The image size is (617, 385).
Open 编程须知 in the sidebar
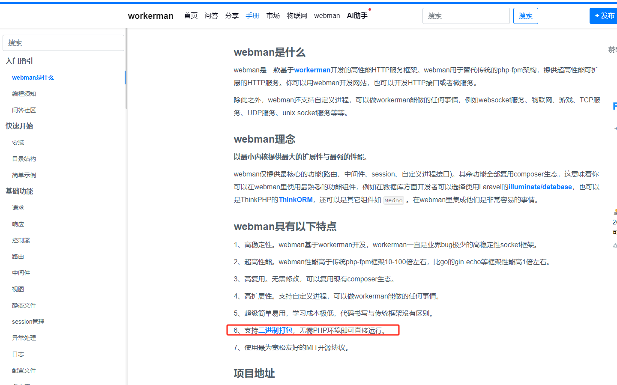[24, 94]
